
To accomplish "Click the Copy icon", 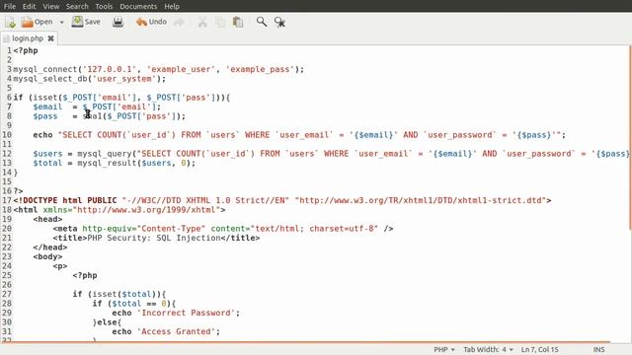I will pyautogui.click(x=220, y=22).
